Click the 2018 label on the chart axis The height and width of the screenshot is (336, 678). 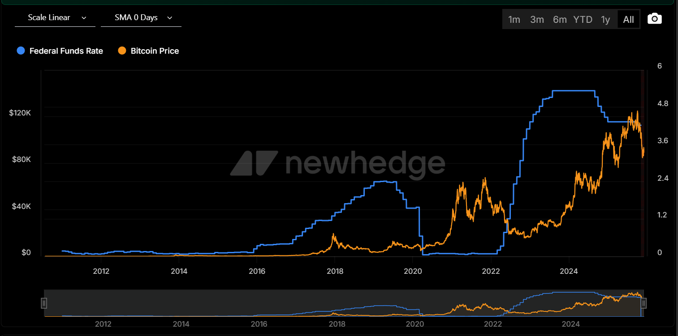(335, 271)
